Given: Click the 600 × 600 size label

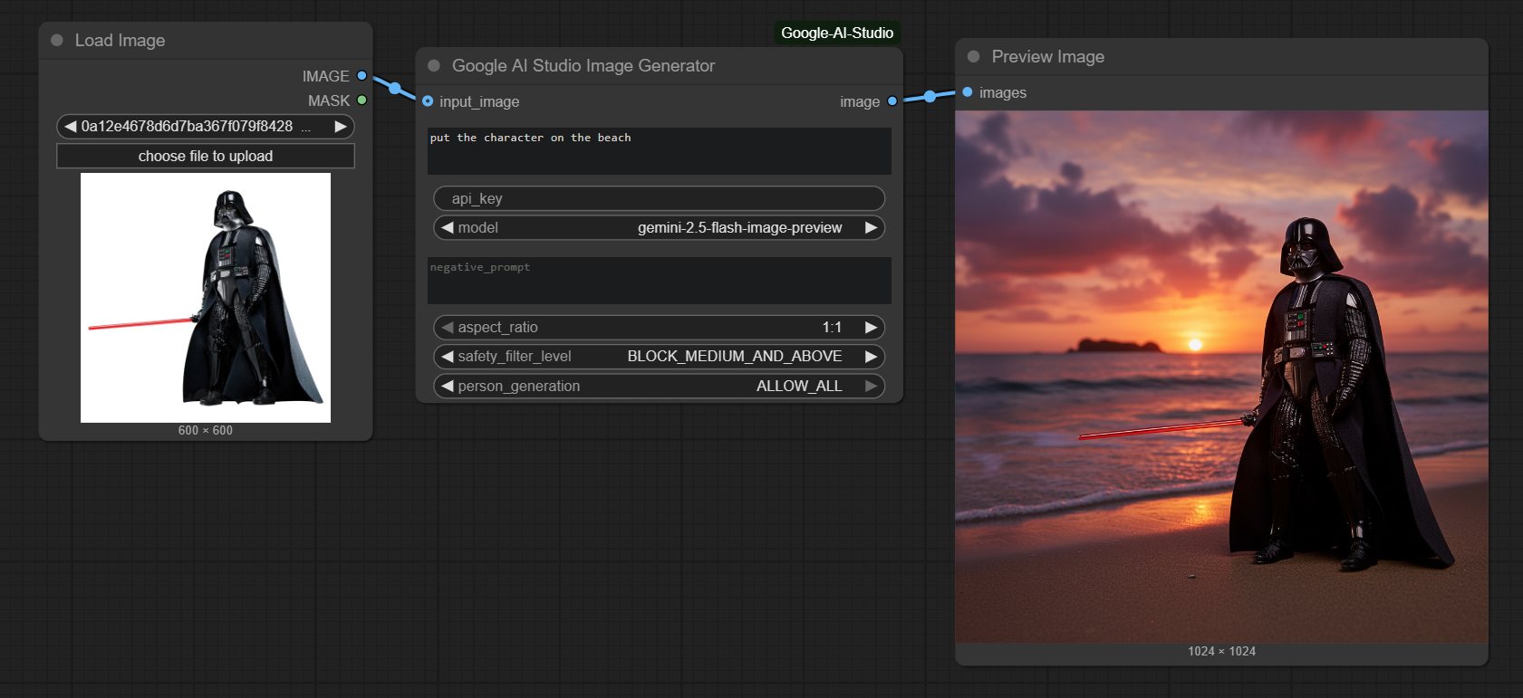Looking at the screenshot, I should [x=206, y=431].
